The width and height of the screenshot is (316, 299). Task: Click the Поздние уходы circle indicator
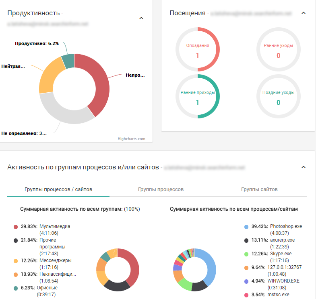(278, 96)
